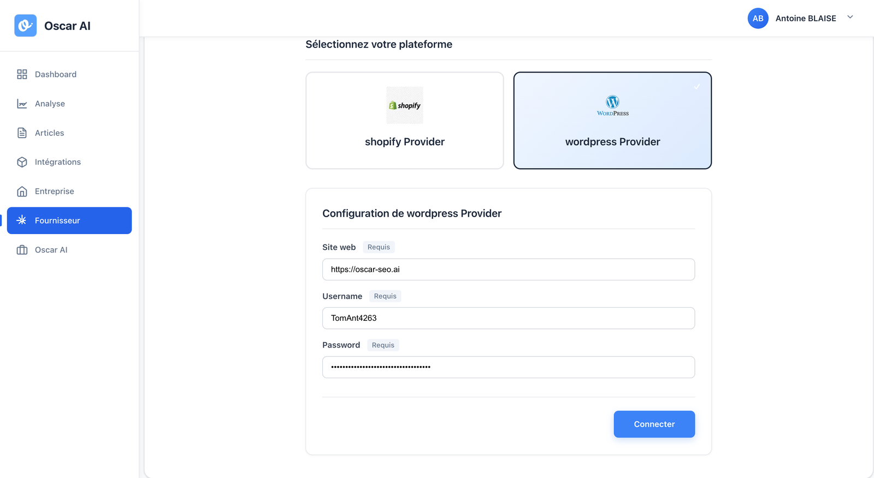Click the Intégrations cube icon
The width and height of the screenshot is (874, 478).
(22, 162)
